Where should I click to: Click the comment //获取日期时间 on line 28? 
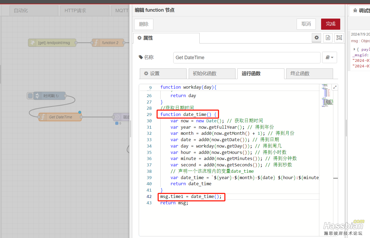[x=177, y=108]
